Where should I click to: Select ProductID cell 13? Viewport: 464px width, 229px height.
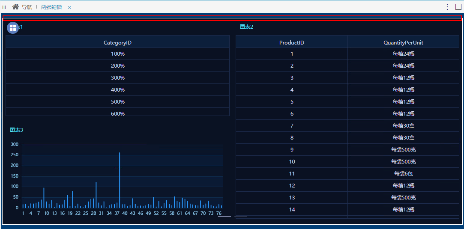coord(292,198)
